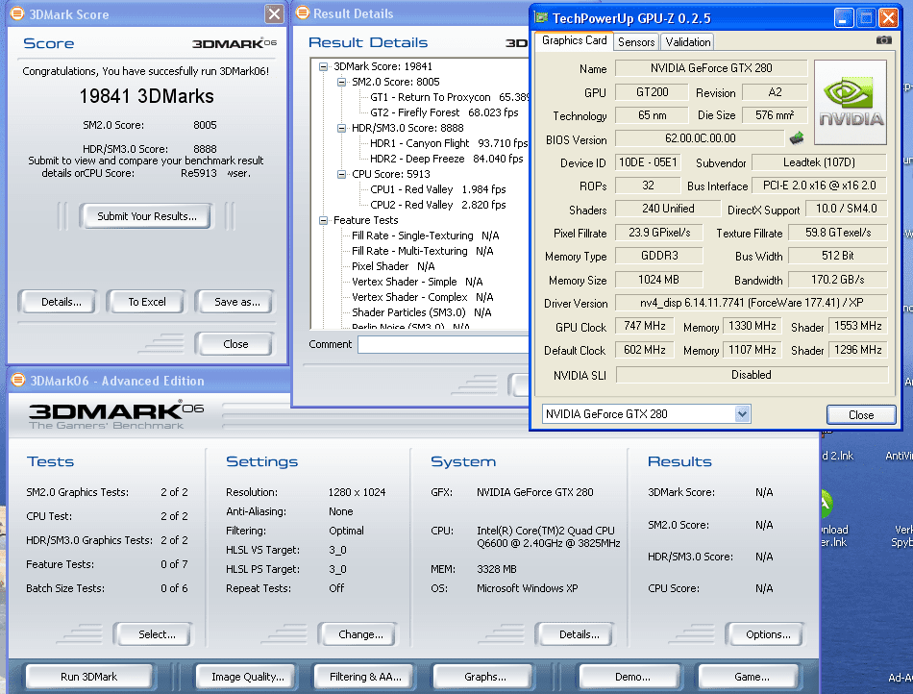
Task: Open the NVIDIA GeForce GTX 280 device dropdown
Action: (741, 414)
